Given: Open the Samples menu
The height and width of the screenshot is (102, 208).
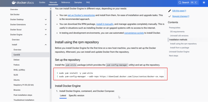Looking at the screenshot, I should (x=78, y=3).
